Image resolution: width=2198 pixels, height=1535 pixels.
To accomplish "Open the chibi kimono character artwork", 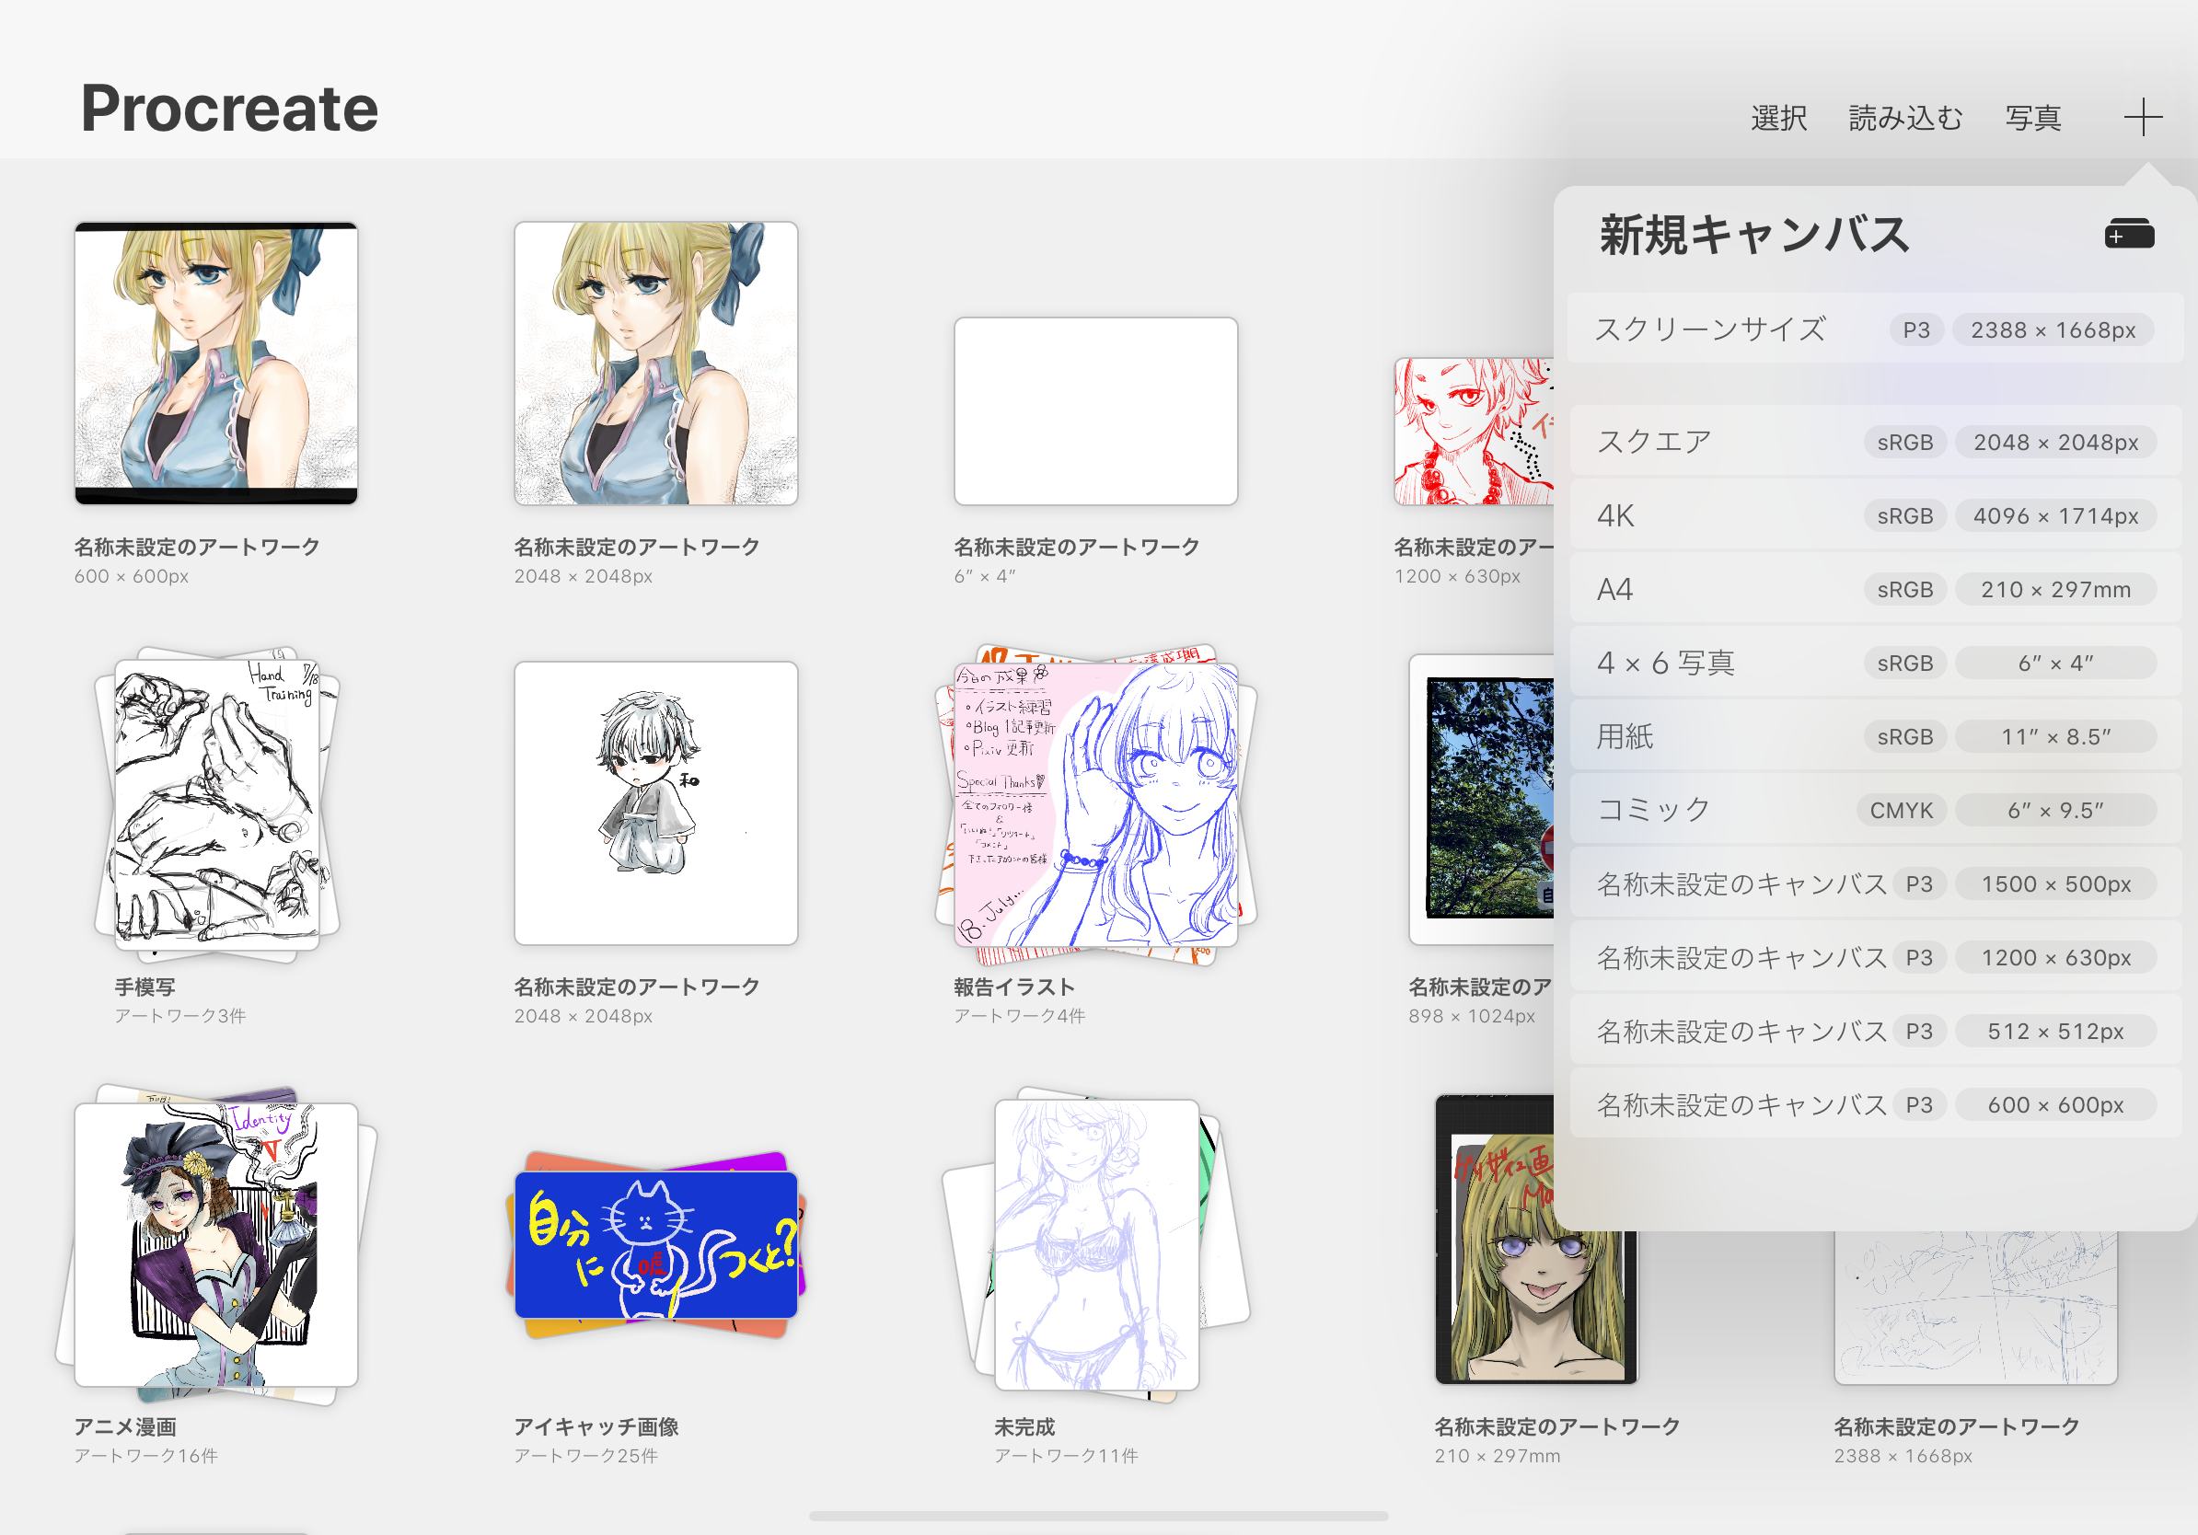I will (x=655, y=804).
